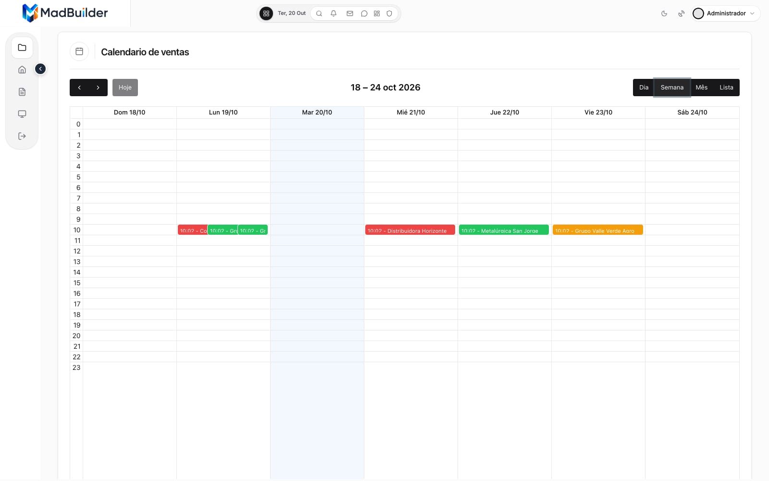Click the MadBuilder logo

click(65, 13)
